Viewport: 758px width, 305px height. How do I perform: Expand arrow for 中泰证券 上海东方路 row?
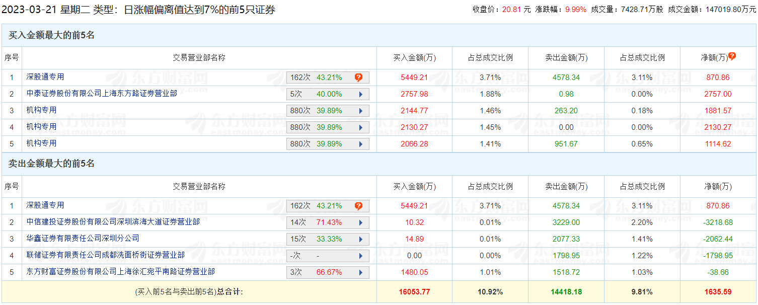[360, 94]
